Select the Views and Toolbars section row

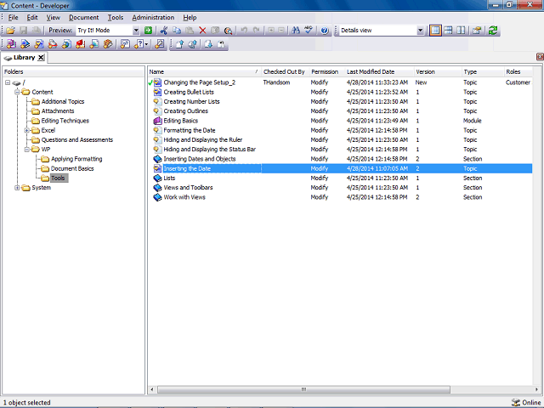pos(340,188)
